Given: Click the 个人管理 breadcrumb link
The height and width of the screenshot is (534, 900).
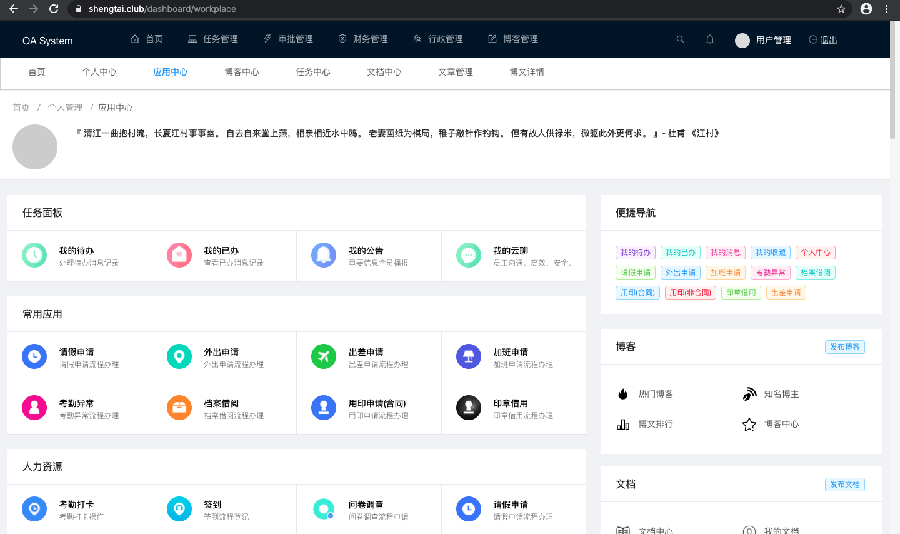Looking at the screenshot, I should click(x=65, y=108).
